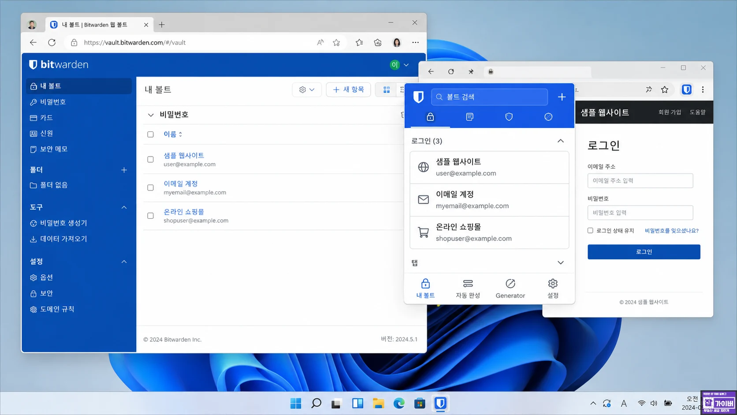
Task: Click the 볼트 검색 search field
Action: click(489, 97)
